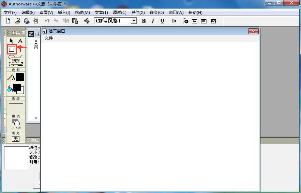Open the 命令(O) menu
Screen dimensions: 301x193
point(157,13)
